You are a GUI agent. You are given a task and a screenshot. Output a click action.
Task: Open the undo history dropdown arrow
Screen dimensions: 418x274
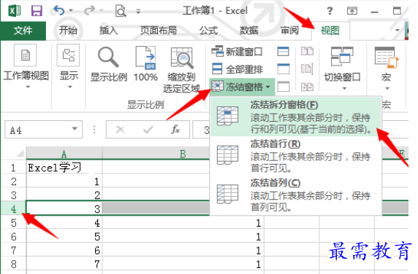(71, 11)
